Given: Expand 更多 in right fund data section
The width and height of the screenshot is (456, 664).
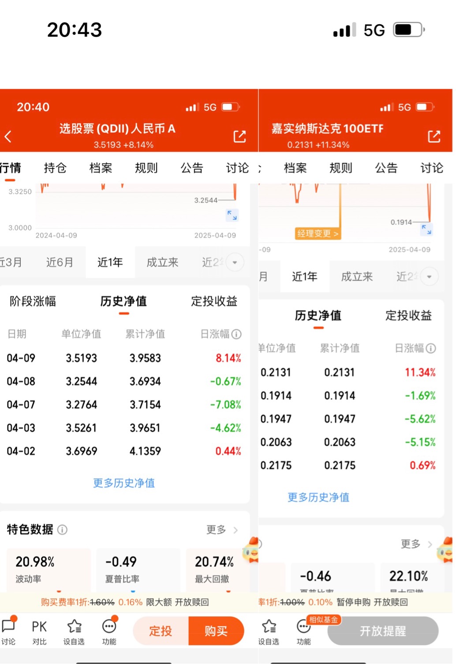Looking at the screenshot, I should pyautogui.click(x=416, y=544).
